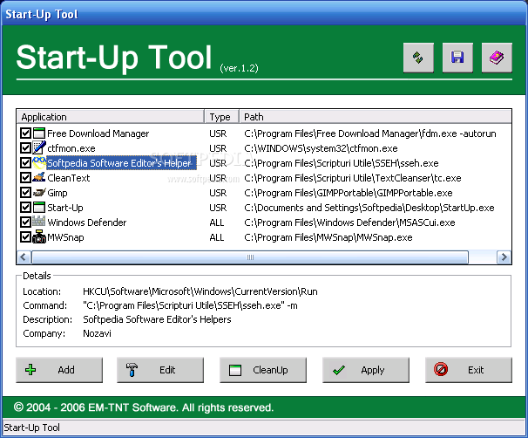Click the ctfmon.exe pen icon
Screen dimensions: 528x438
[39, 148]
